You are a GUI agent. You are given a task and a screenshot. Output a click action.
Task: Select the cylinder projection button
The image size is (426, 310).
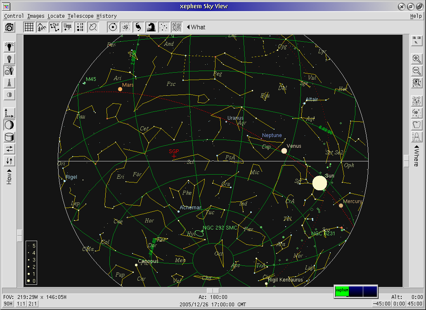tap(9, 137)
